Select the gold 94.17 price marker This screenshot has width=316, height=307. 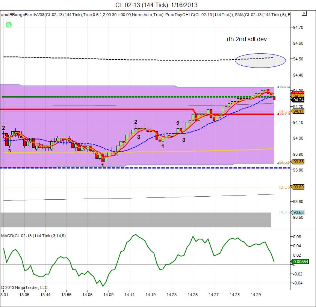pyautogui.click(x=298, y=111)
